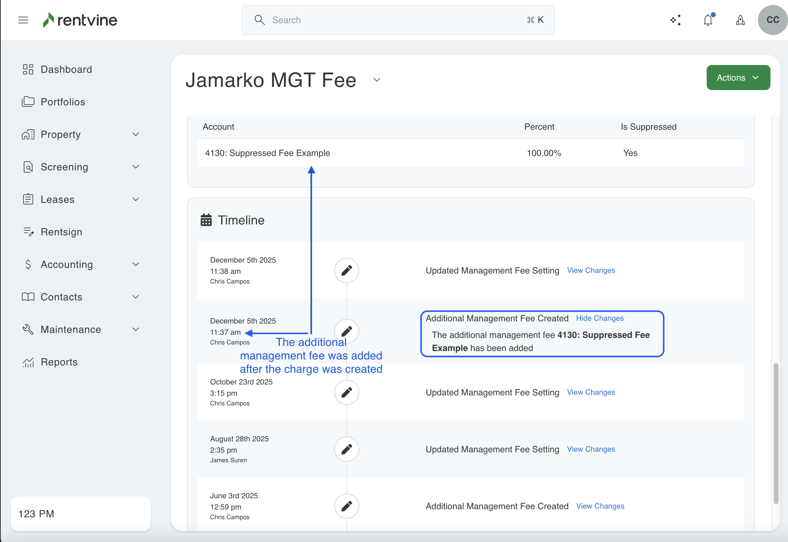Click the rocket launch icon
The width and height of the screenshot is (788, 542).
coord(740,20)
